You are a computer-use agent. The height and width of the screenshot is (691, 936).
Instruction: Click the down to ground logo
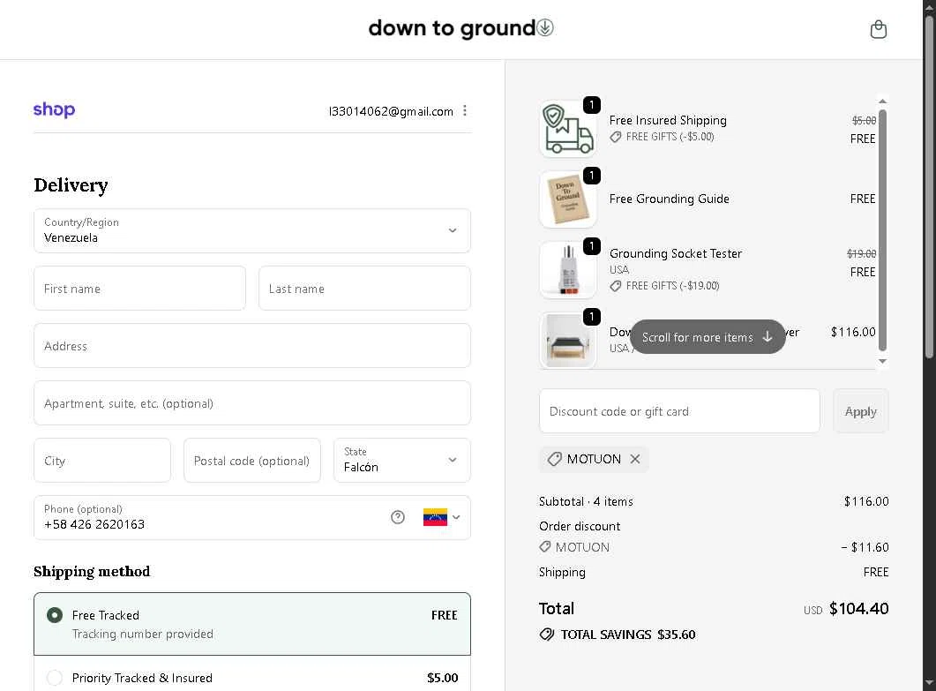coord(461,28)
